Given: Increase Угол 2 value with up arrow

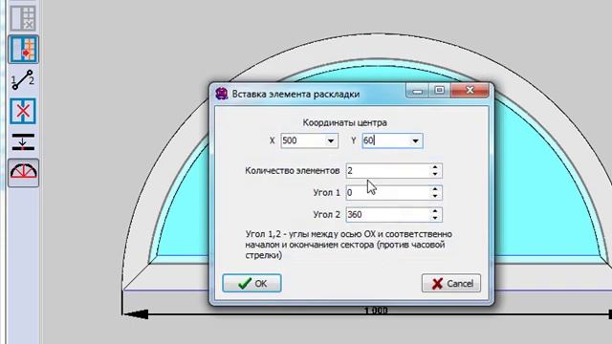Looking at the screenshot, I should 435,211.
